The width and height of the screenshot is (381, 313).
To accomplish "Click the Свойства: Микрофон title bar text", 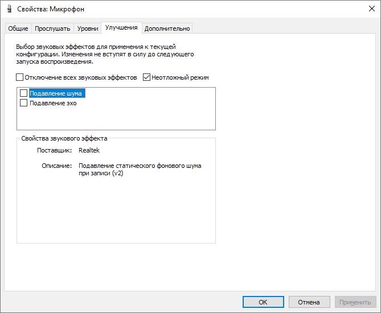I will 52,10.
